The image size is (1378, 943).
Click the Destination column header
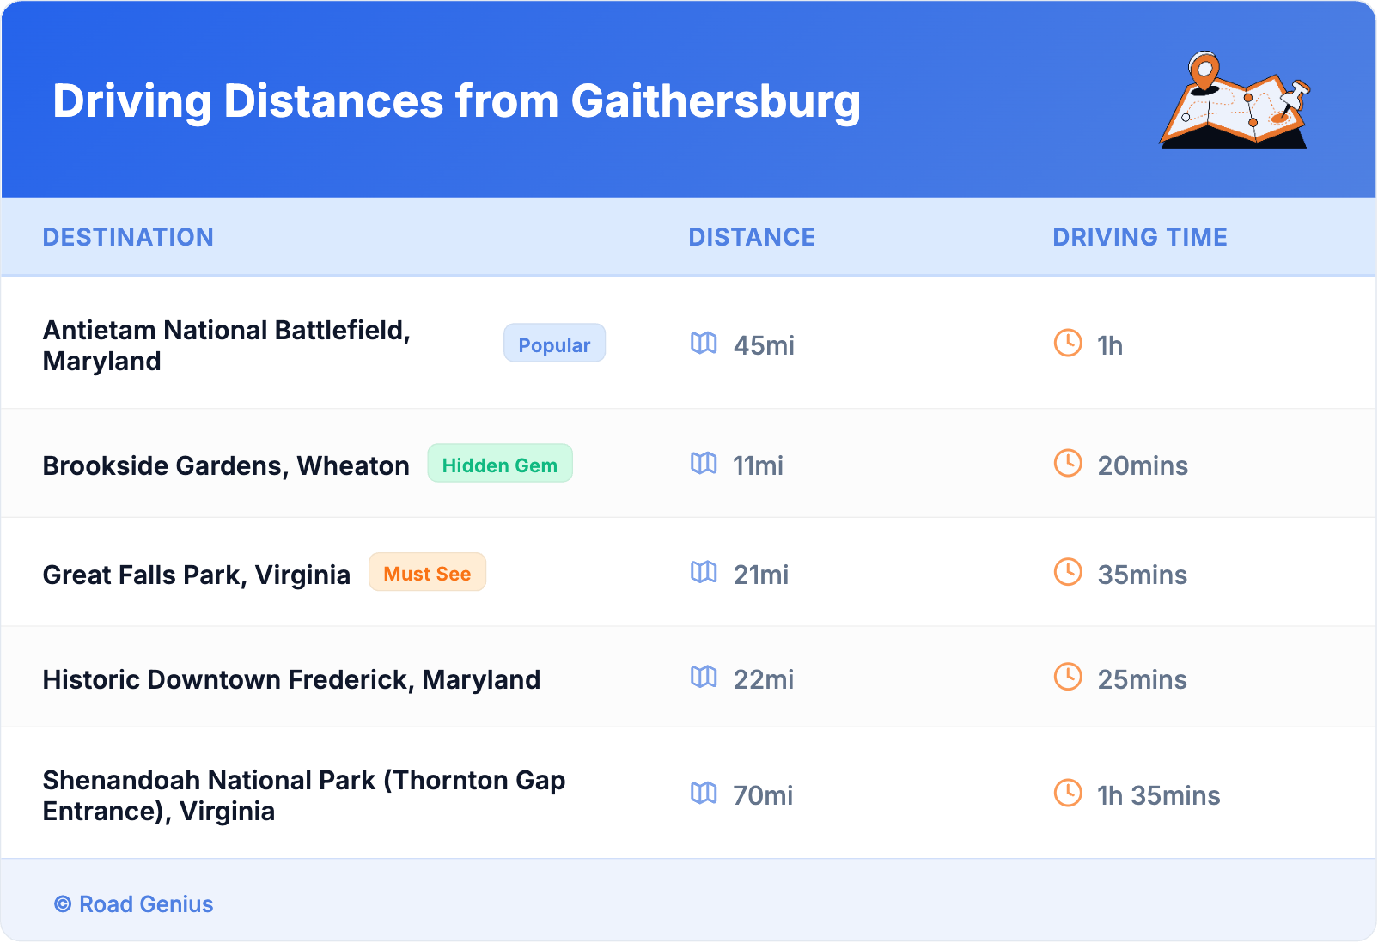coord(128,237)
